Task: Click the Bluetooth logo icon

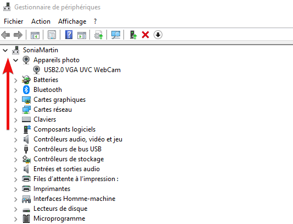Action: tap(26, 90)
